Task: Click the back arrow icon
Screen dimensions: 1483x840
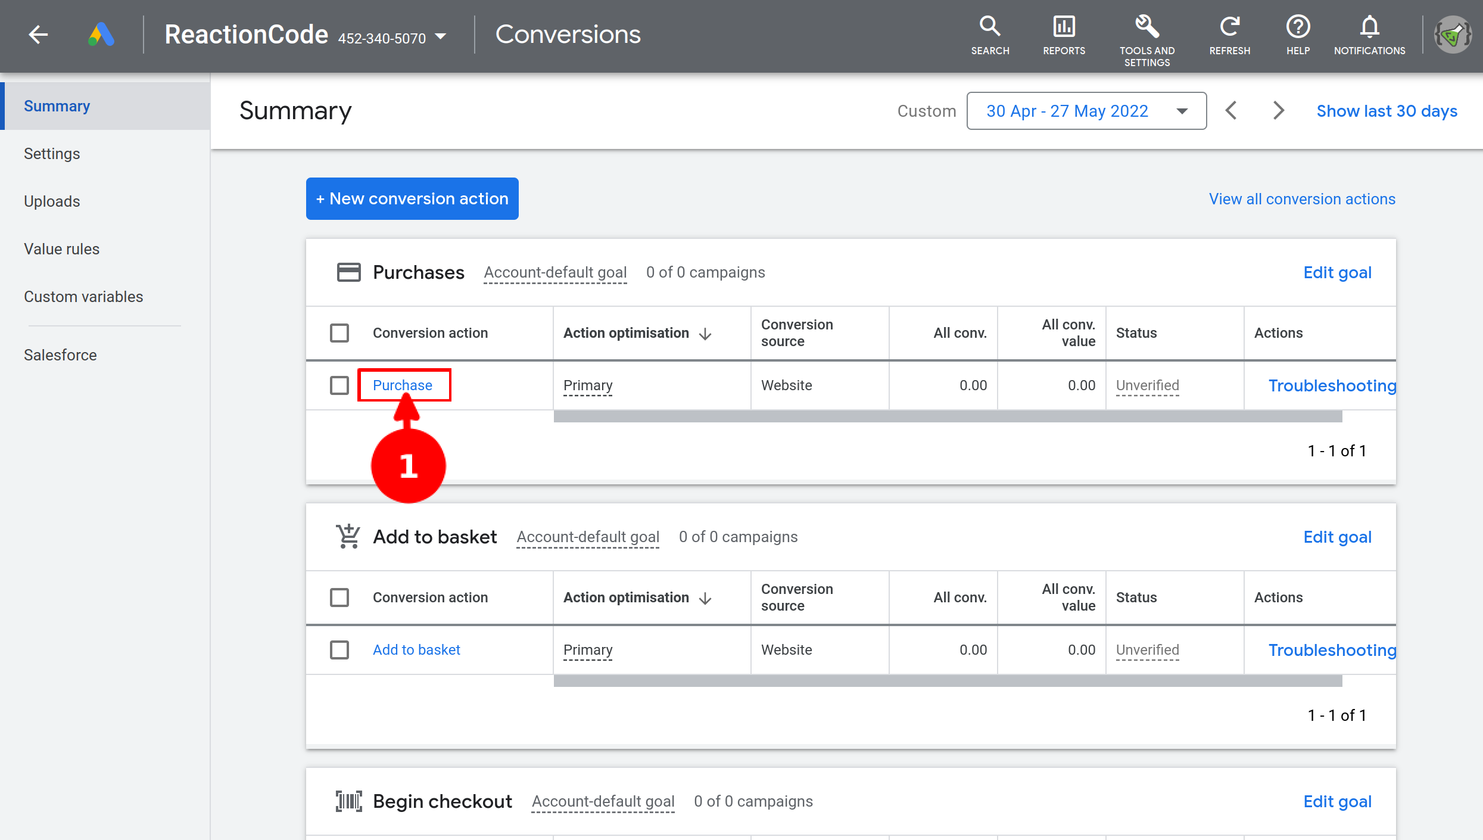Action: (x=38, y=35)
